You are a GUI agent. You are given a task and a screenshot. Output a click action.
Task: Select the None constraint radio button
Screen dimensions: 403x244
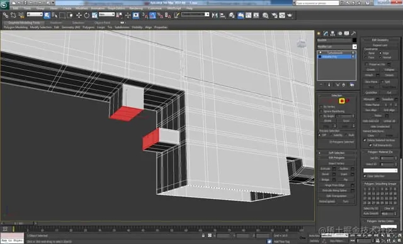[x=366, y=53]
